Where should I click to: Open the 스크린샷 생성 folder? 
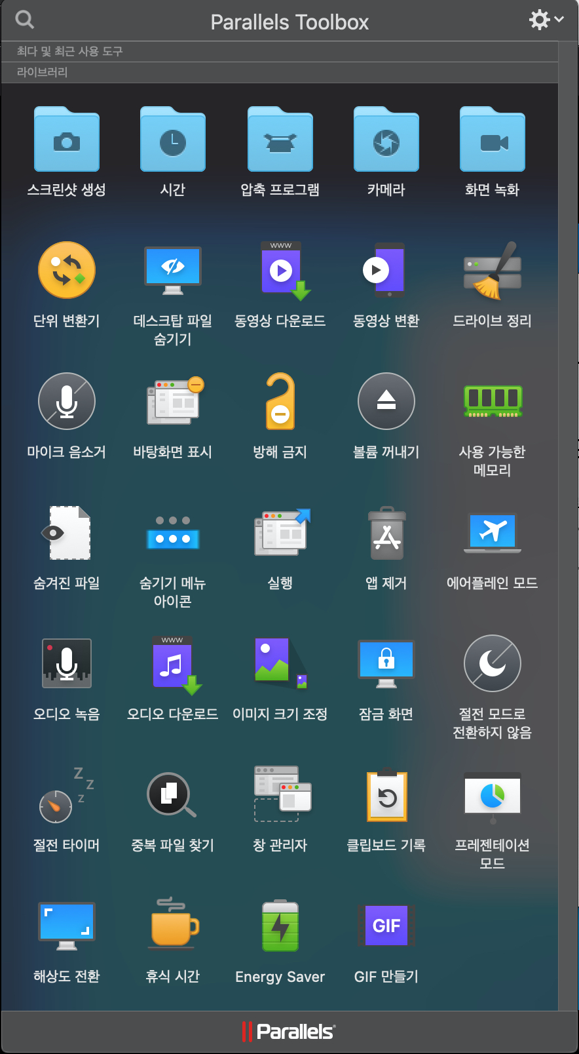pyautogui.click(x=67, y=139)
